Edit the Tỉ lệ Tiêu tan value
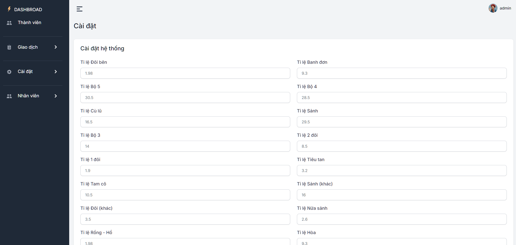The height and width of the screenshot is (245, 516). 401,171
